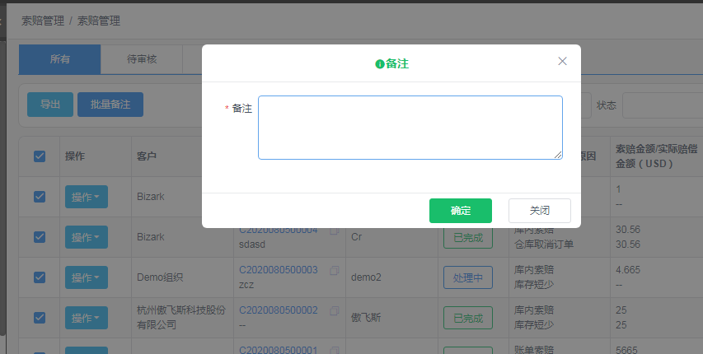Click the 批量备注 button

(110, 105)
